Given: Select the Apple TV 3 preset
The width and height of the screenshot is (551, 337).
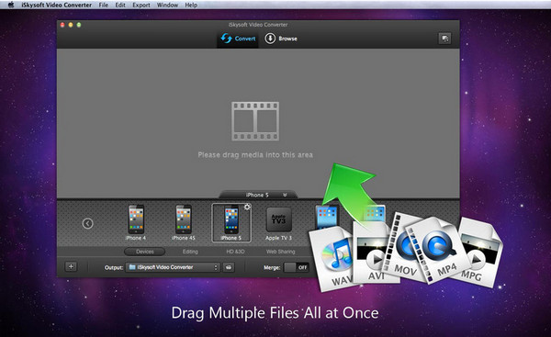Looking at the screenshot, I should [x=278, y=223].
